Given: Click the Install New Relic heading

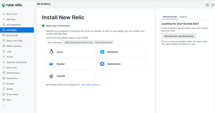Looking at the screenshot, I should pos(63,18).
